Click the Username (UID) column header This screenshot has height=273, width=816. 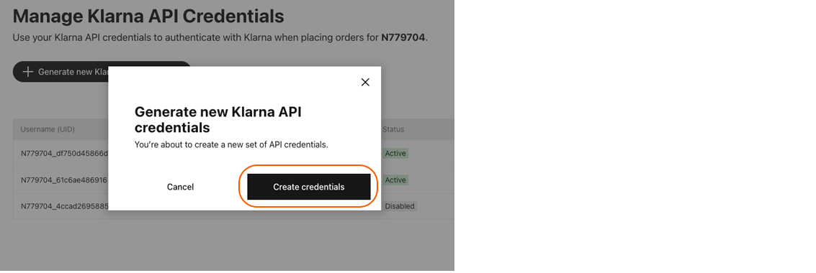click(x=48, y=129)
